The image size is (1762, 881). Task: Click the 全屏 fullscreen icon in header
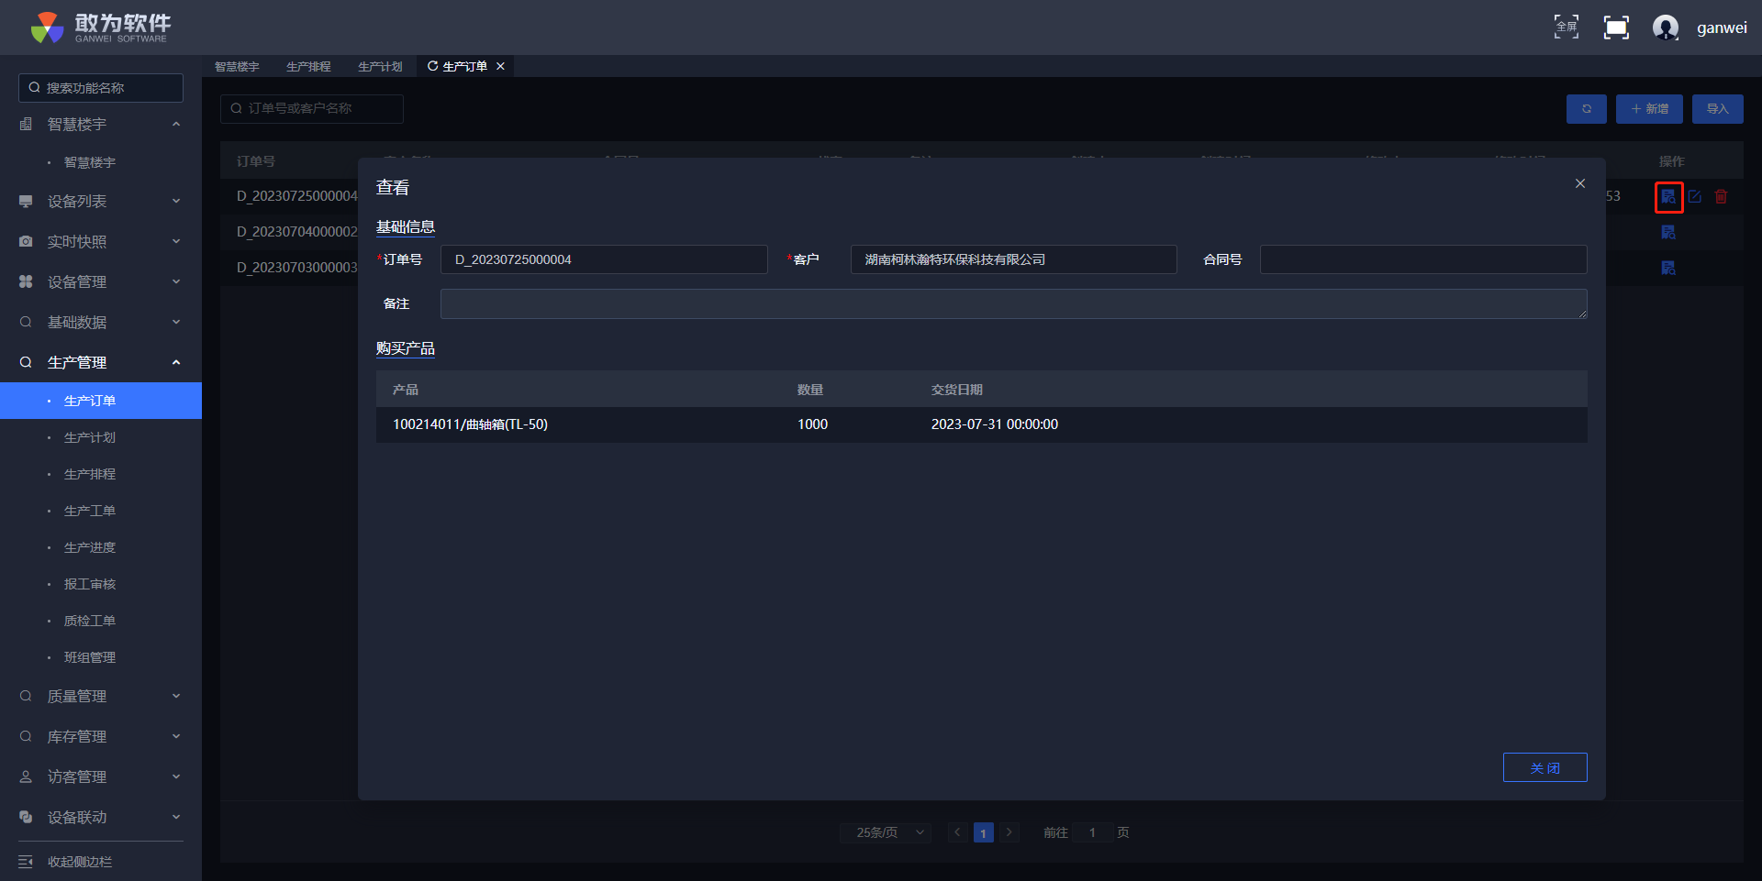(1566, 28)
